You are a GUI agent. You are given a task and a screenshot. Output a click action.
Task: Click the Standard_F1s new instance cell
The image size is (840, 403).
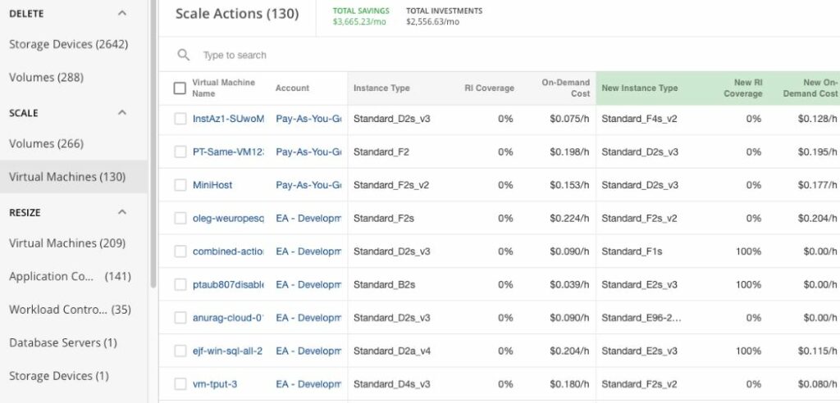point(632,251)
